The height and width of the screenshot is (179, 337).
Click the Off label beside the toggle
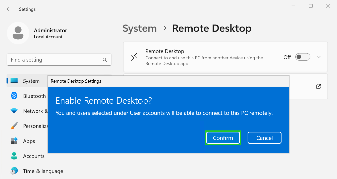(x=287, y=57)
